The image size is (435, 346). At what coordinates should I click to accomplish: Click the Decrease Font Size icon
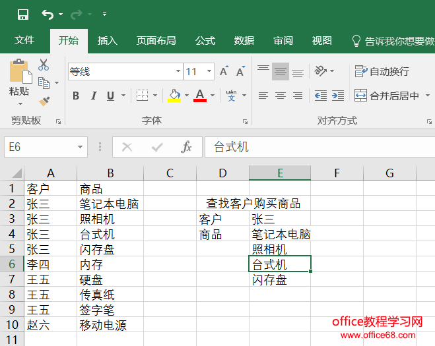[240, 71]
